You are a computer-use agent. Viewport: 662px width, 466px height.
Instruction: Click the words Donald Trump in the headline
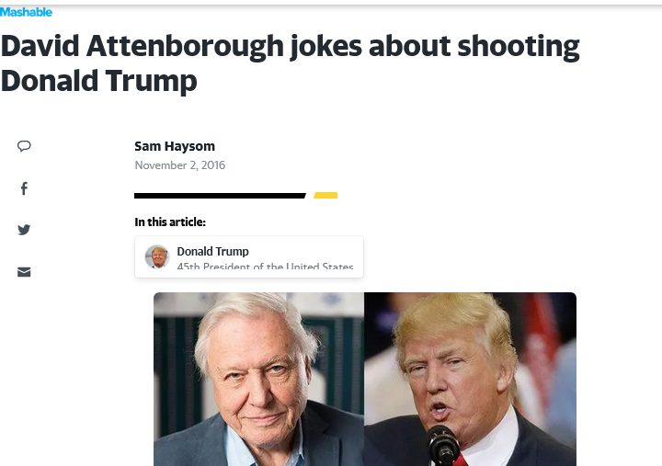[98, 81]
